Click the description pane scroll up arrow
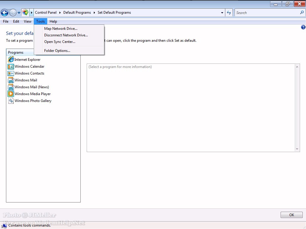Image resolution: width=306 pixels, height=229 pixels. 297,67
